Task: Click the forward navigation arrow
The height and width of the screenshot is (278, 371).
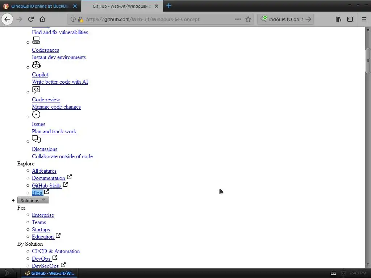Action: click(x=19, y=19)
